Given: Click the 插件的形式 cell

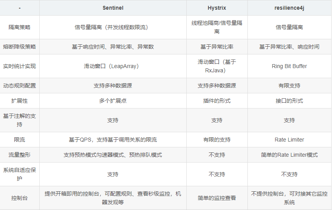Looking at the screenshot, I should 217,101.
